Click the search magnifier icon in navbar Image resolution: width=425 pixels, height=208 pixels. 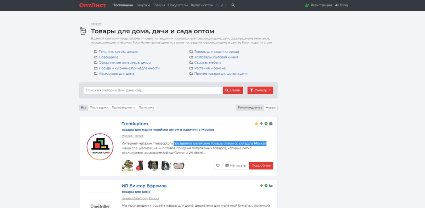click(233, 5)
